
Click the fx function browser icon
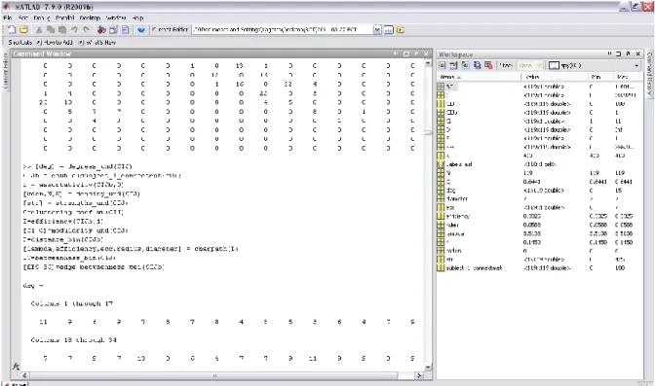[x=16, y=366]
